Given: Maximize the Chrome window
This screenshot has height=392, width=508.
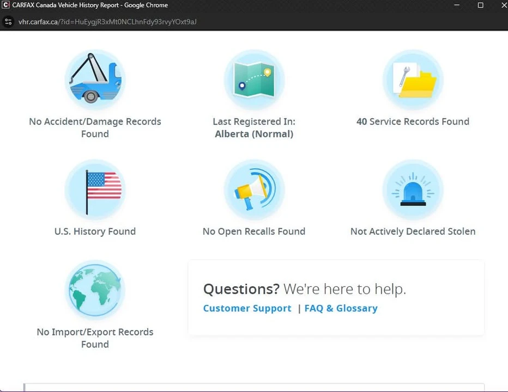Looking at the screenshot, I should tap(480, 5).
